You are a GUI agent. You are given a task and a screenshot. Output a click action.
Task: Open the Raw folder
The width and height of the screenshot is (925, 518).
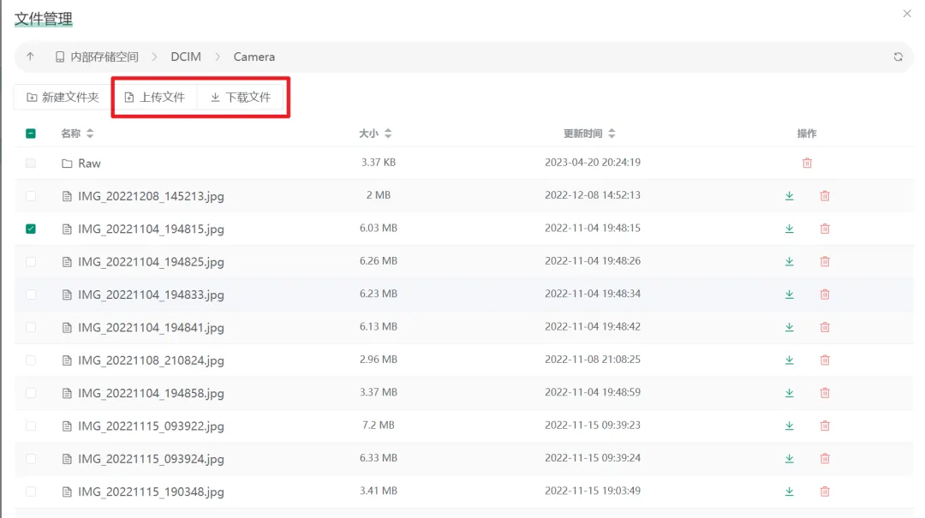click(89, 164)
